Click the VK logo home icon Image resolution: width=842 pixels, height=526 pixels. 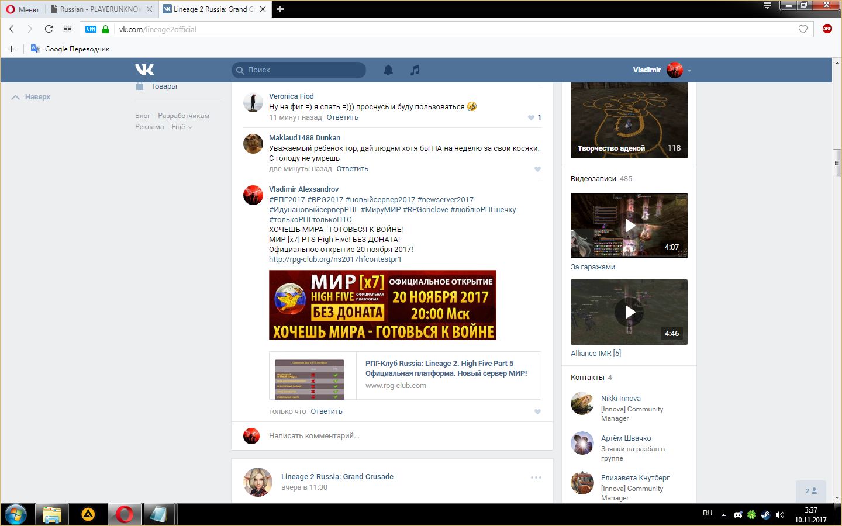pyautogui.click(x=144, y=70)
